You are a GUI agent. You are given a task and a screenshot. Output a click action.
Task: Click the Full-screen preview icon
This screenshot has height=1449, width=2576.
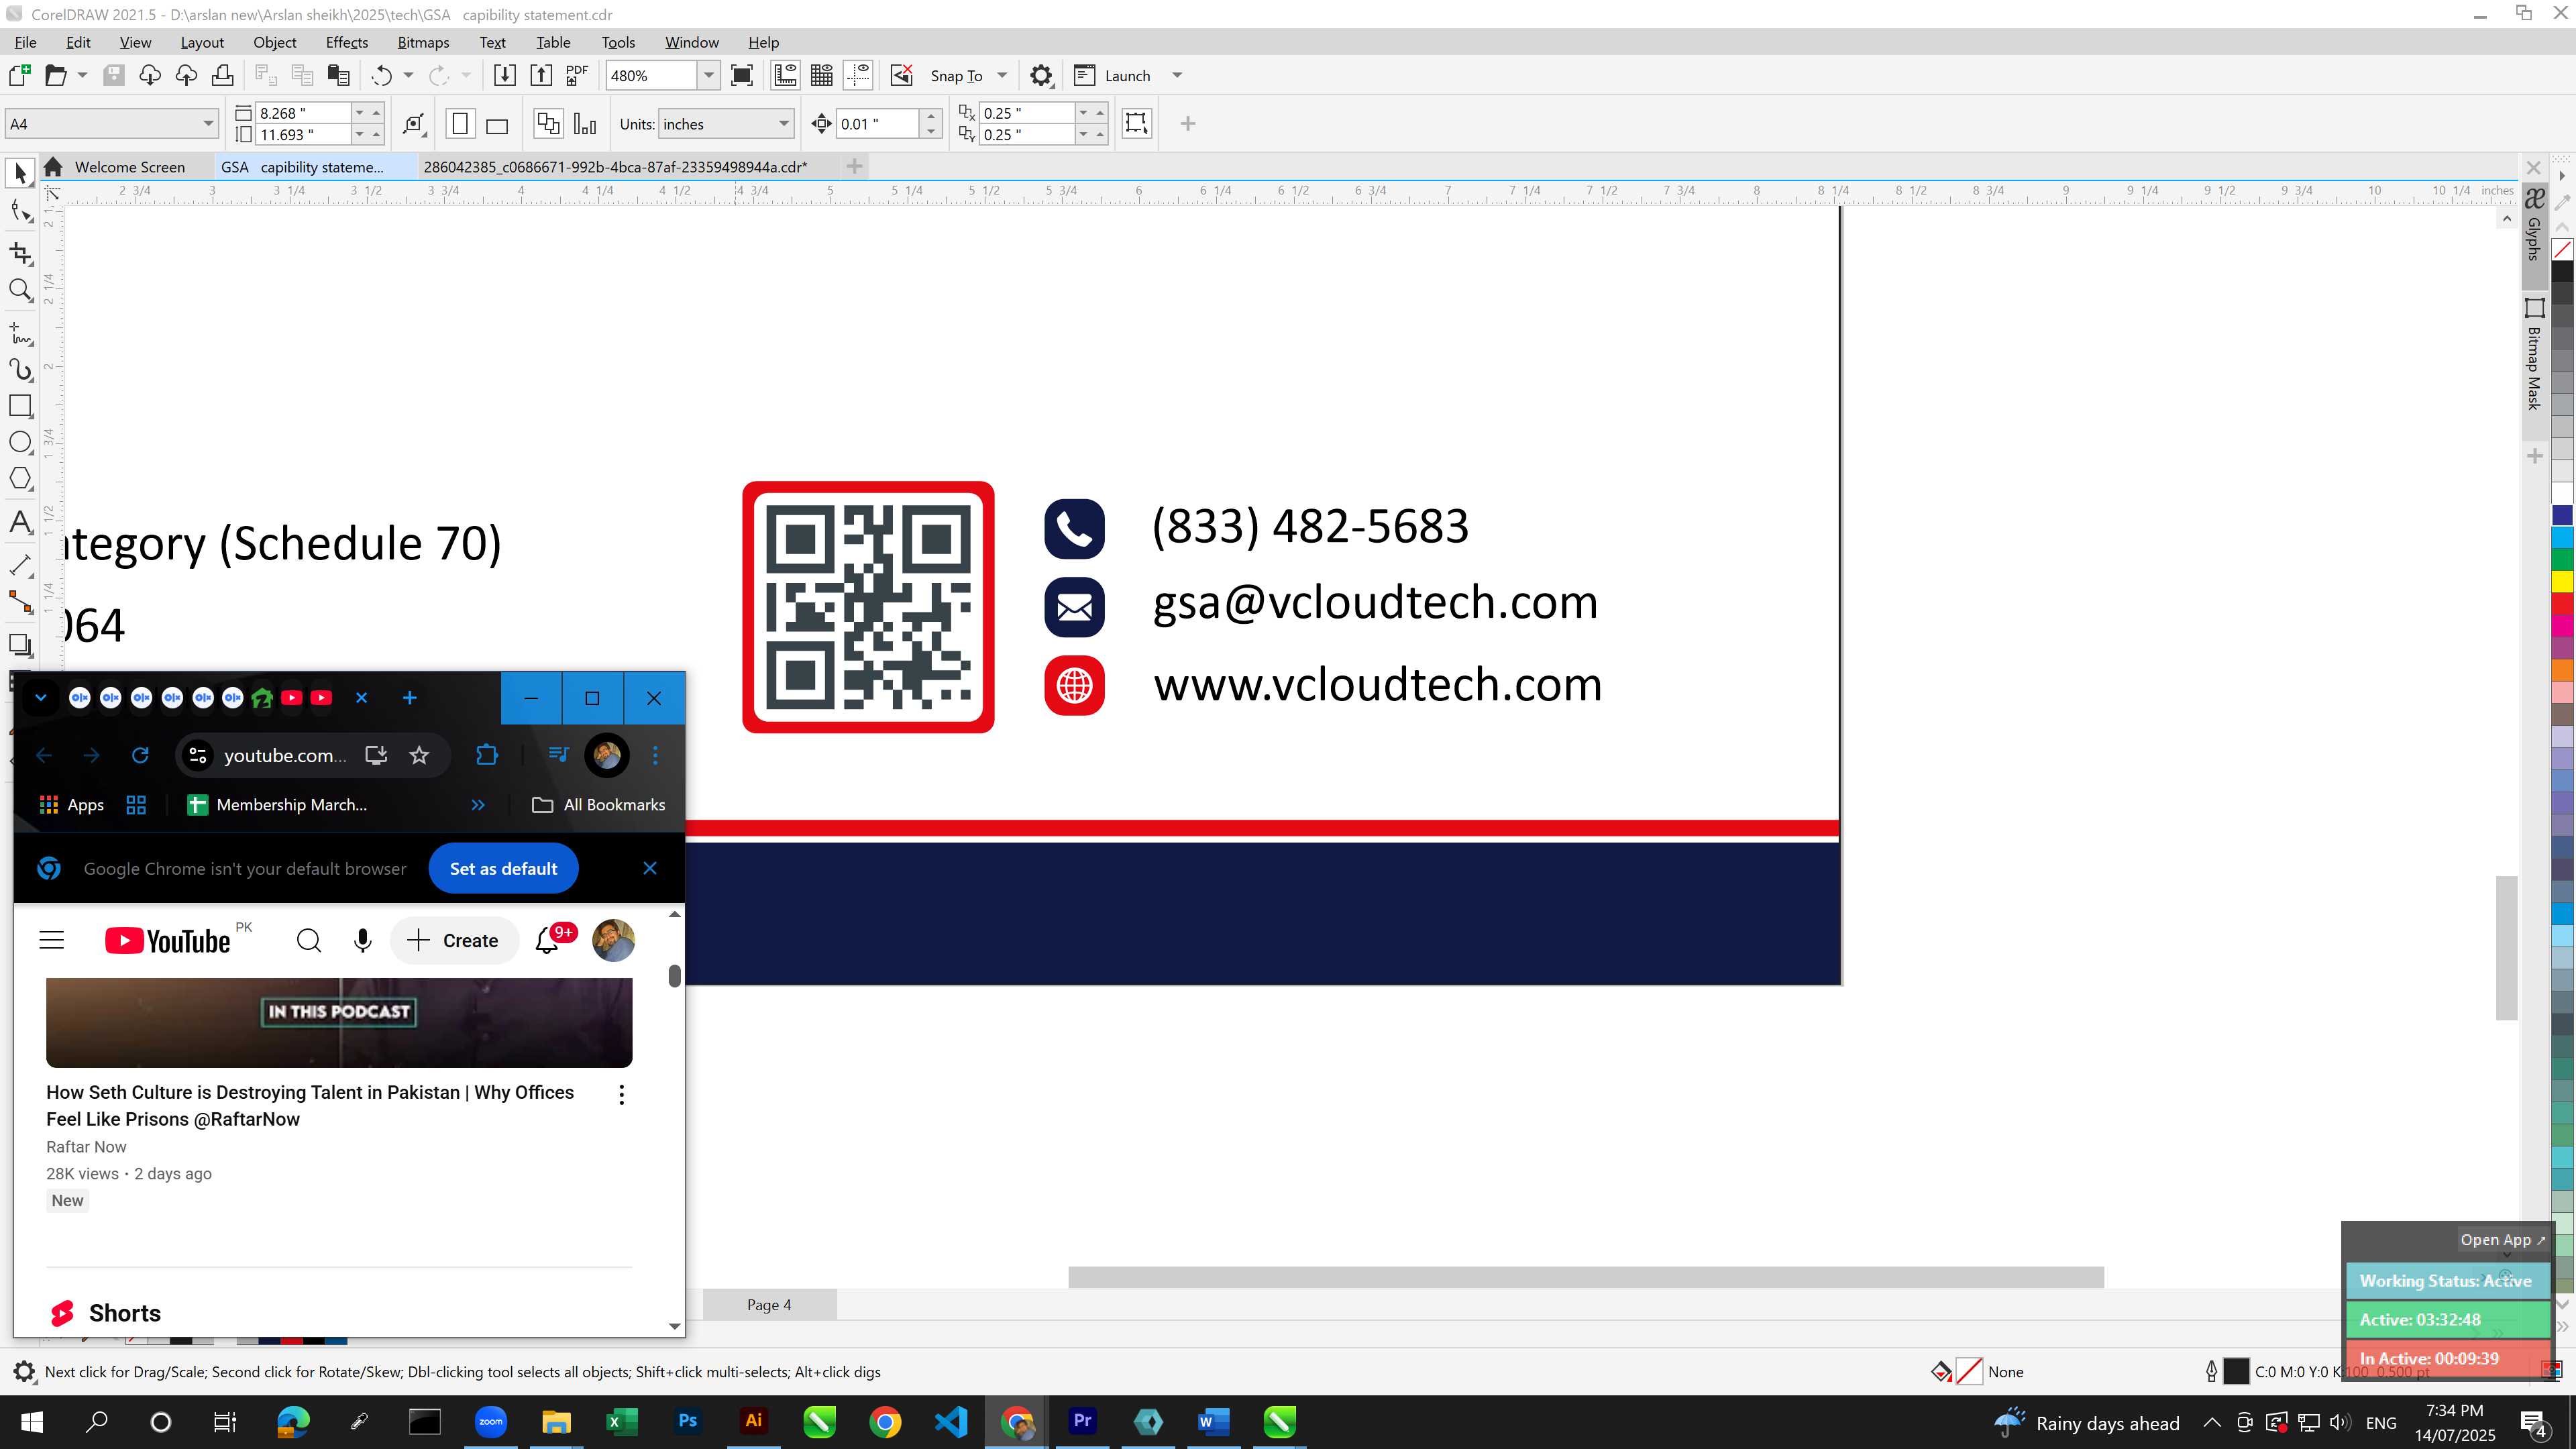[x=742, y=75]
